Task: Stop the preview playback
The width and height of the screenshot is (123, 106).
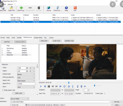Action: [49, 86]
